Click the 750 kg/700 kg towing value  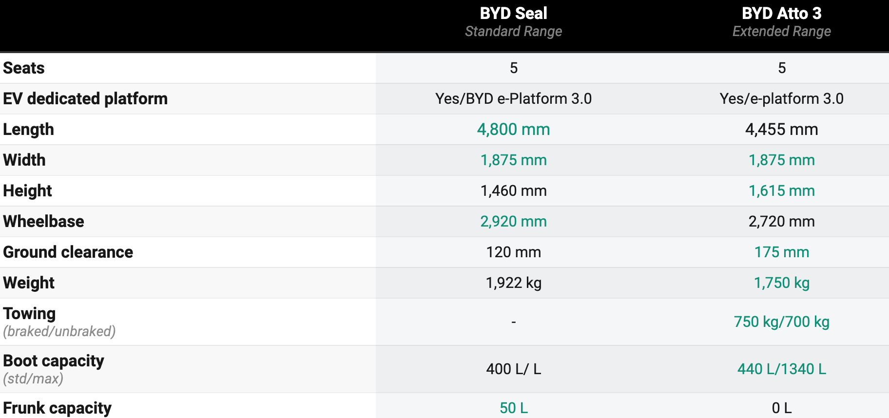click(x=781, y=322)
